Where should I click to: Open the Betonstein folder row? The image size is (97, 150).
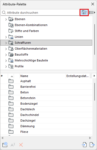(46, 98)
